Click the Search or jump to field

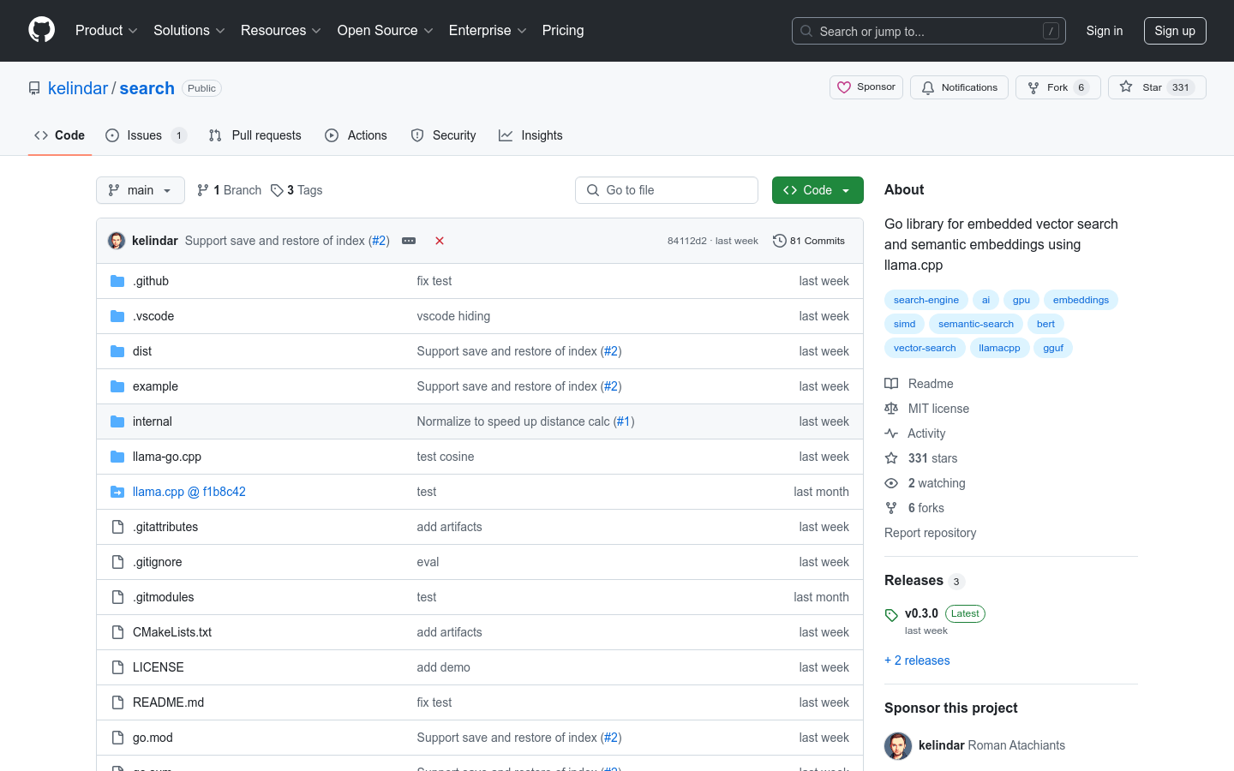(929, 31)
